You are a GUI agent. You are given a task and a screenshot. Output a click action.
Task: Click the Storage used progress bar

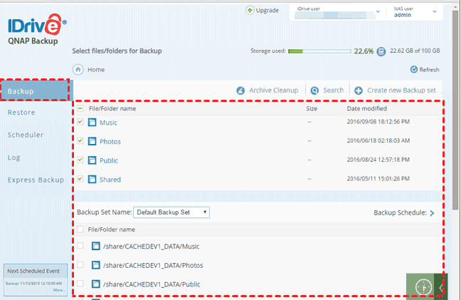click(319, 51)
